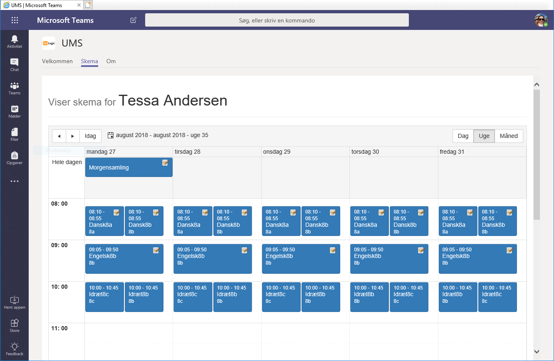
Task: Click note icon on Monday Engelsk8b lesson
Action: click(x=156, y=250)
